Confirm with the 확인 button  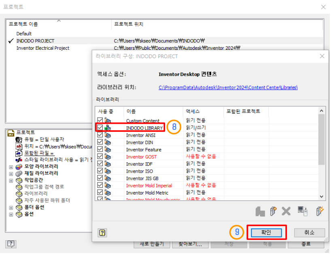click(x=266, y=233)
